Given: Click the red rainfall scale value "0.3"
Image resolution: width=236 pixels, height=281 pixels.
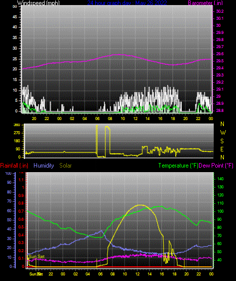Looking at the screenshot, I should (21, 243).
